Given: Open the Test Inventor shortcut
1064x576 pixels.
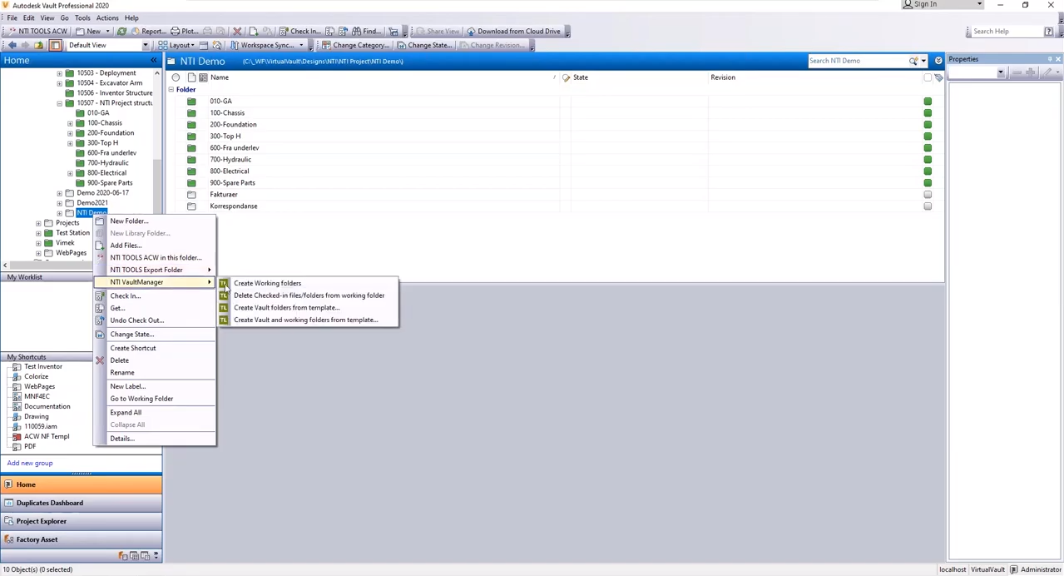Looking at the screenshot, I should [x=42, y=366].
